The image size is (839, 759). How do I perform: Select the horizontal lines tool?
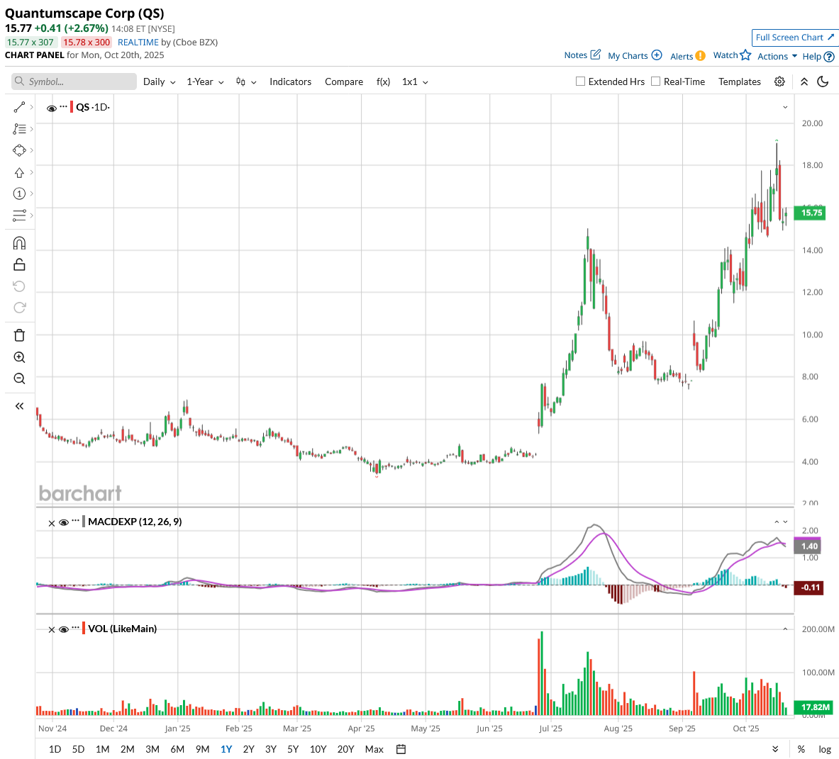19,215
